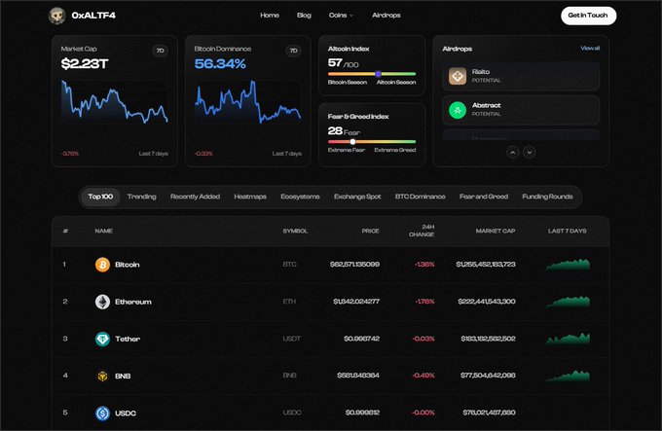662x431 pixels.
Task: Click the Bitcoin Dominance line chart
Action: pos(248,101)
